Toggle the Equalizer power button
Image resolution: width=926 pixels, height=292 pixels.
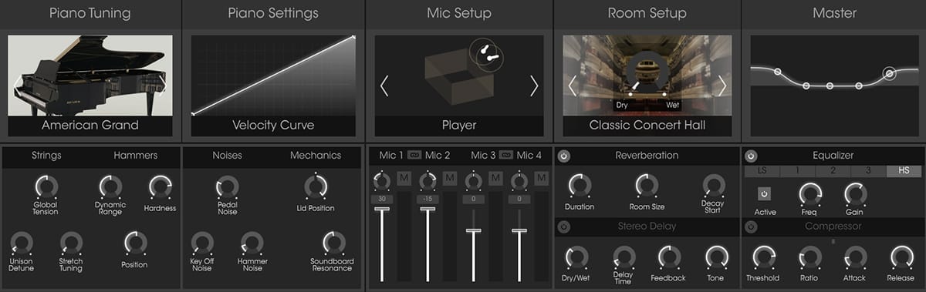coord(752,156)
